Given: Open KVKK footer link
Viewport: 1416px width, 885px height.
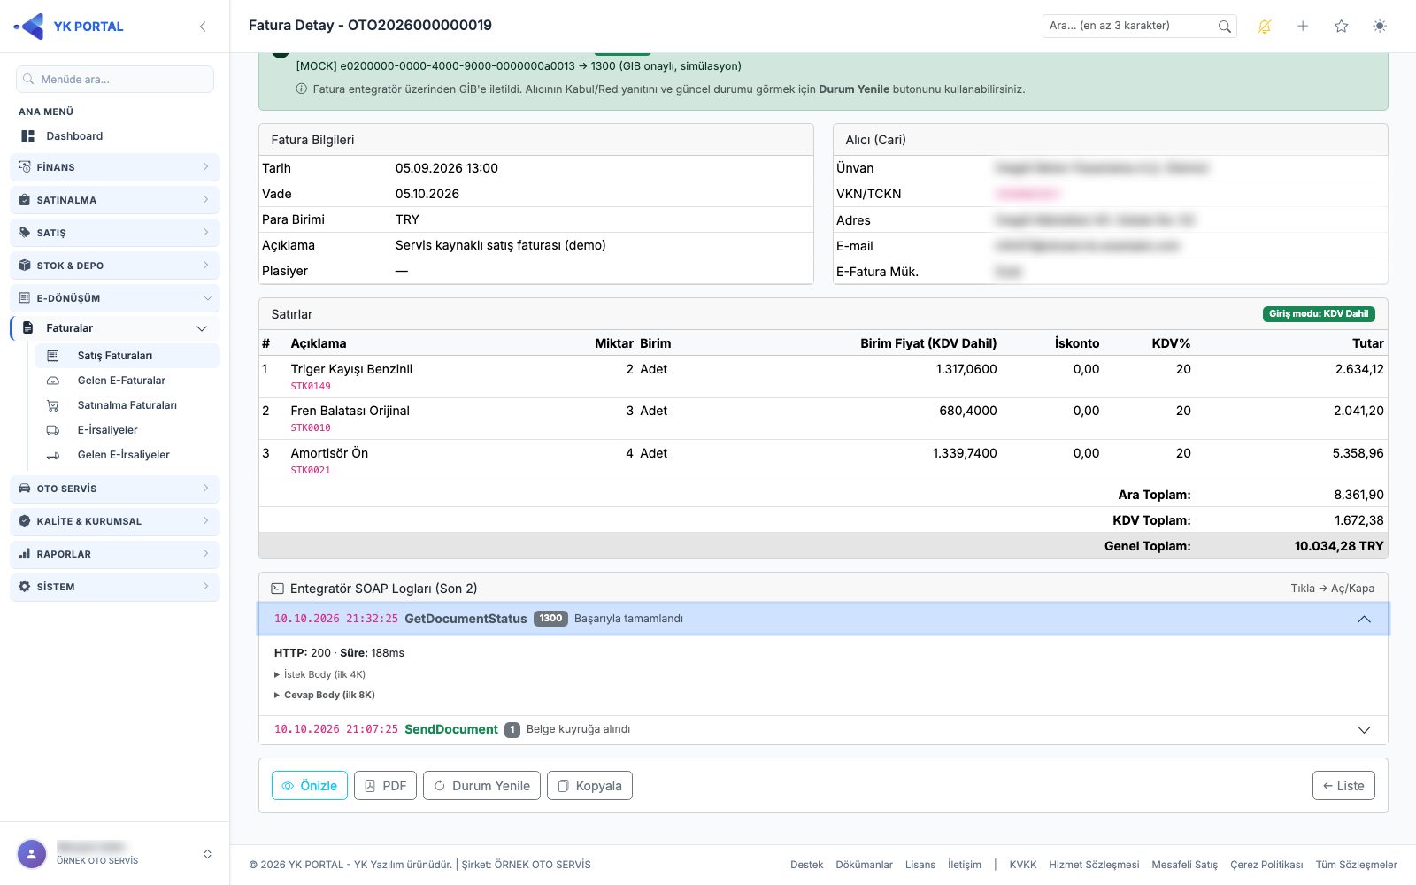Looking at the screenshot, I should (x=1023, y=865).
